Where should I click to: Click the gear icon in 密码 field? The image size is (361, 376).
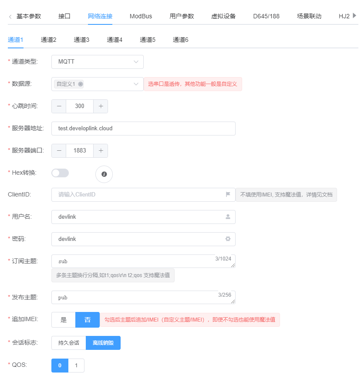(228, 239)
